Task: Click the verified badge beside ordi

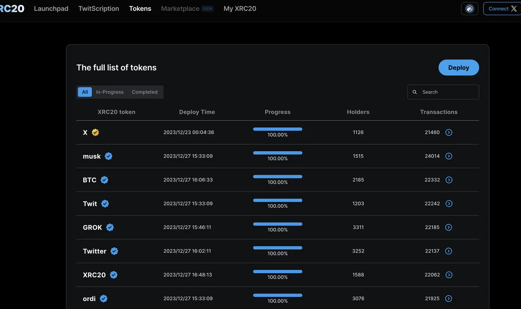Action: point(104,299)
